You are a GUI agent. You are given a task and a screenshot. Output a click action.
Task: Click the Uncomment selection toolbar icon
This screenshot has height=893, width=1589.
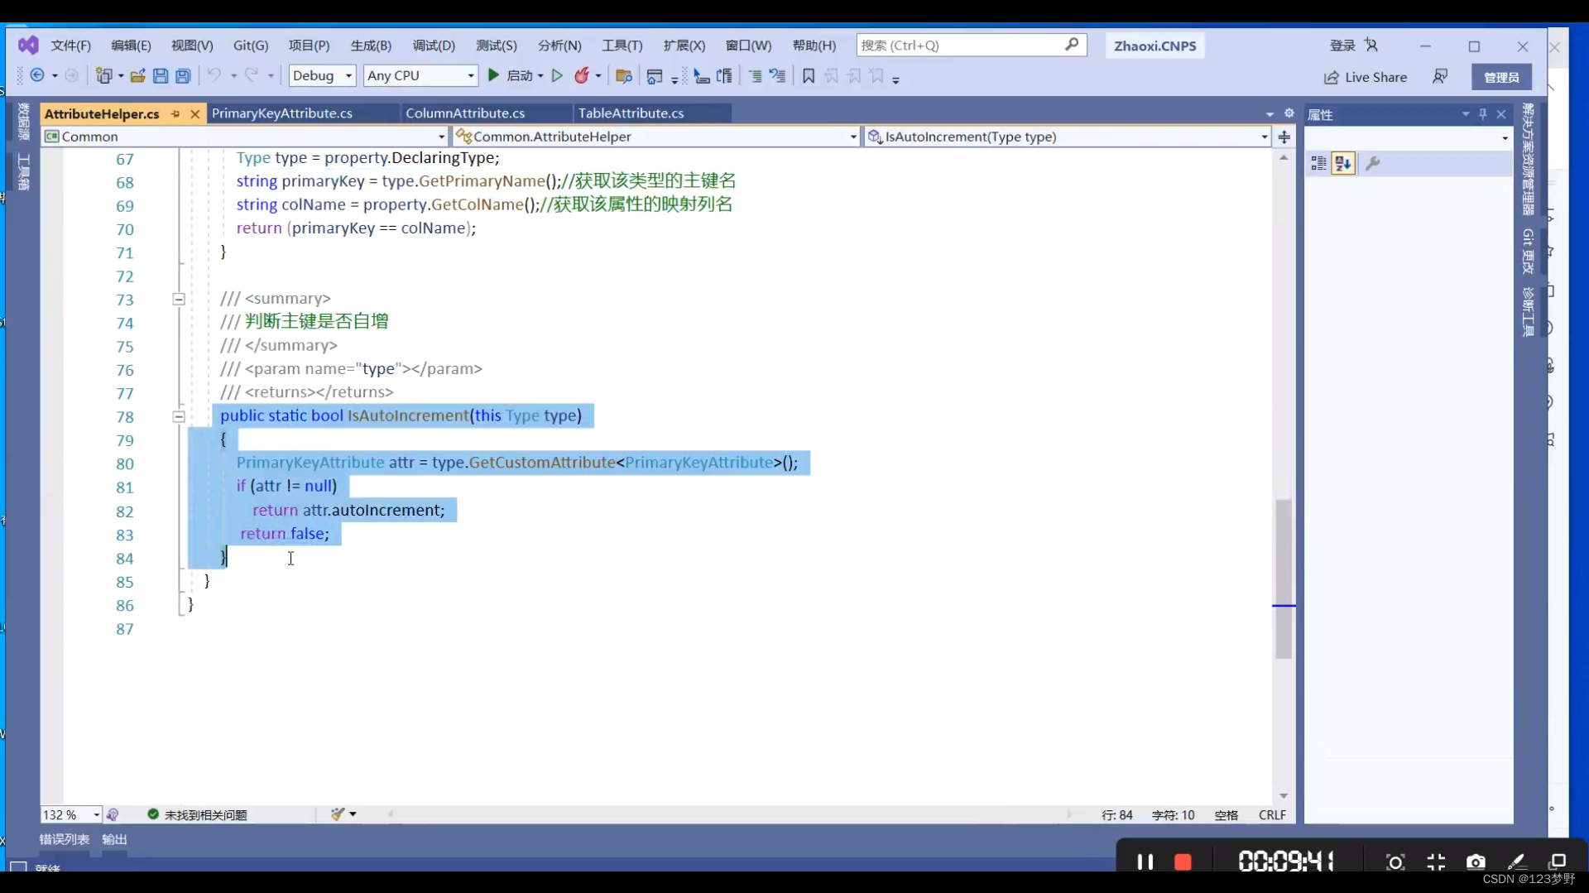[777, 76]
